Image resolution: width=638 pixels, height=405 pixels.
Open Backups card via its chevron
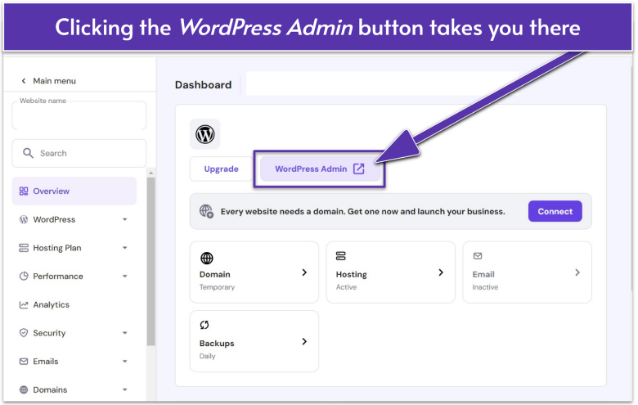click(x=304, y=341)
